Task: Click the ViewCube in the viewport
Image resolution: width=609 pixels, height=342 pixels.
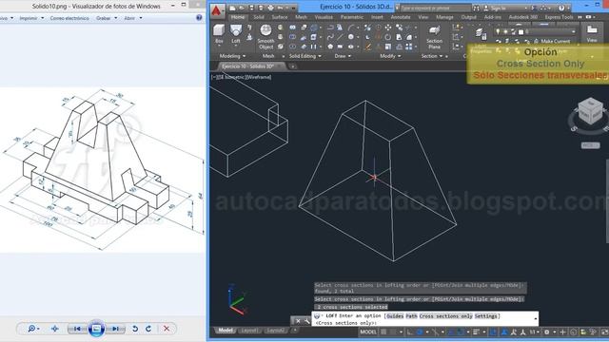Action: pos(590,111)
